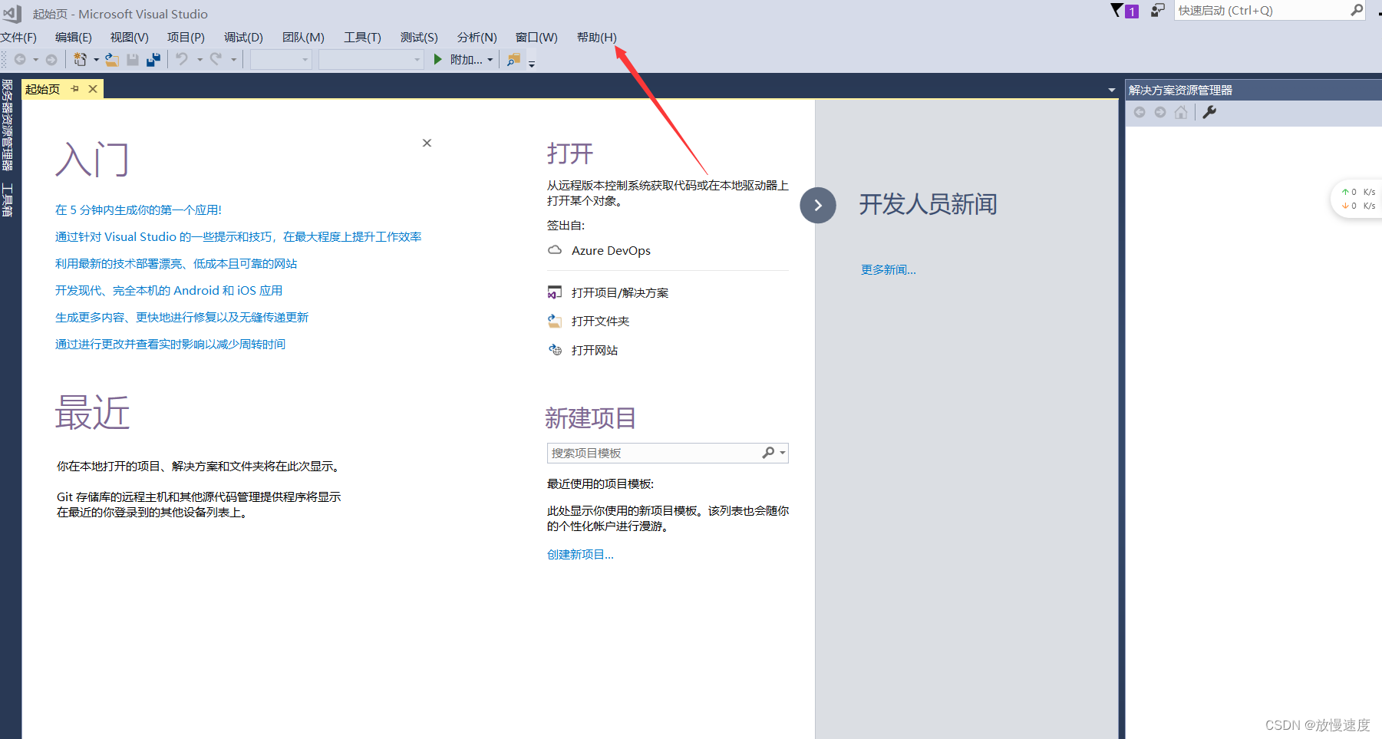Open the 服务器资源管理器 side tab
The height and width of the screenshot is (739, 1382).
7,125
